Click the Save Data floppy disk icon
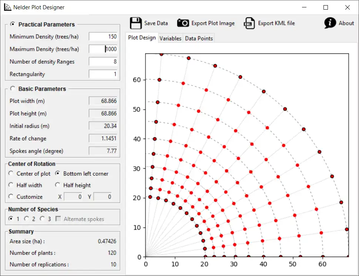359x276 pixels. (135, 23)
